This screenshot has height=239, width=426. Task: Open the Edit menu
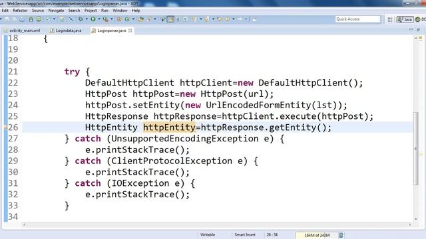point(5,11)
